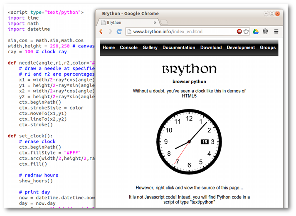Image resolution: width=296 pixels, height=216 pixels.
Task: Close the Brython tab
Action: pyautogui.click(x=155, y=22)
